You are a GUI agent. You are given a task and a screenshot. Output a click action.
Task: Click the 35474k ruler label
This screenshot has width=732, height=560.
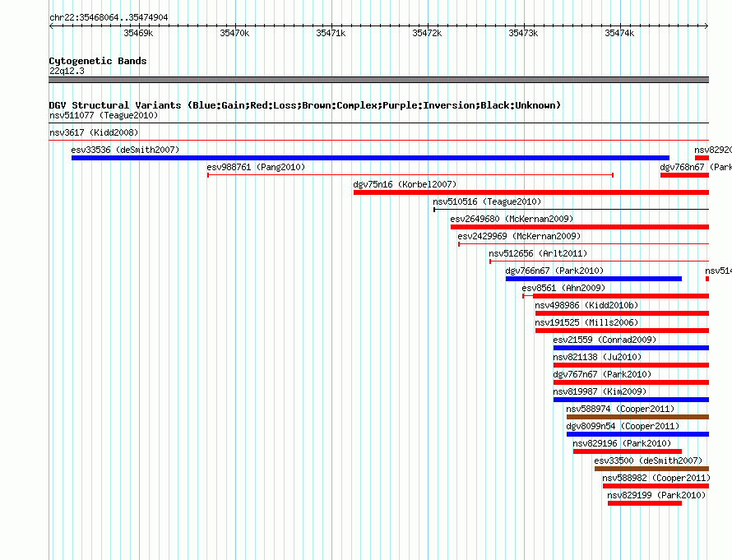pos(619,33)
